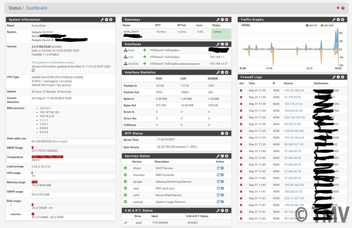The width and height of the screenshot is (352, 228).
Task: Toggle the wan (in) legend series
Action: point(312,25)
